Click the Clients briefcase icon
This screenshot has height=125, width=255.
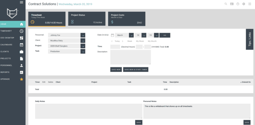click(x=21, y=52)
